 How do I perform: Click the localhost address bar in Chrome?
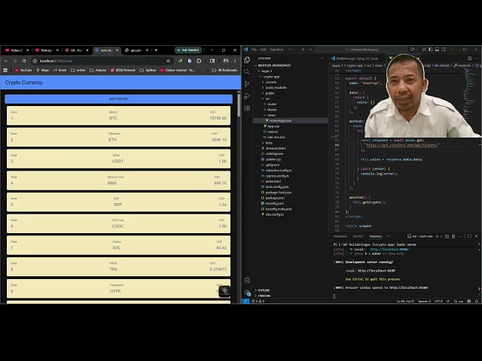(x=102, y=61)
